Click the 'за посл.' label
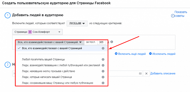Screen dimensions: 190x92 91,42
